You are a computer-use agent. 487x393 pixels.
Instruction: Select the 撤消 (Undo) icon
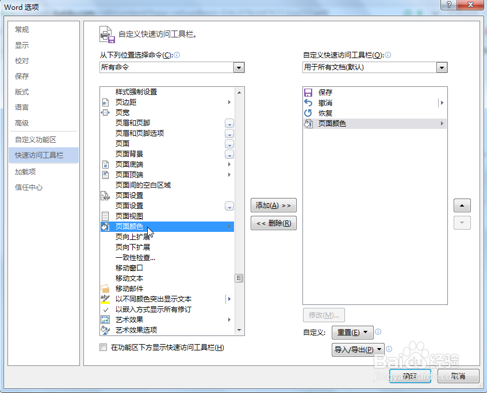309,102
